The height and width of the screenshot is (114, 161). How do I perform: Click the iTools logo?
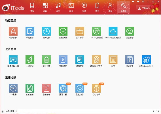click(13, 8)
